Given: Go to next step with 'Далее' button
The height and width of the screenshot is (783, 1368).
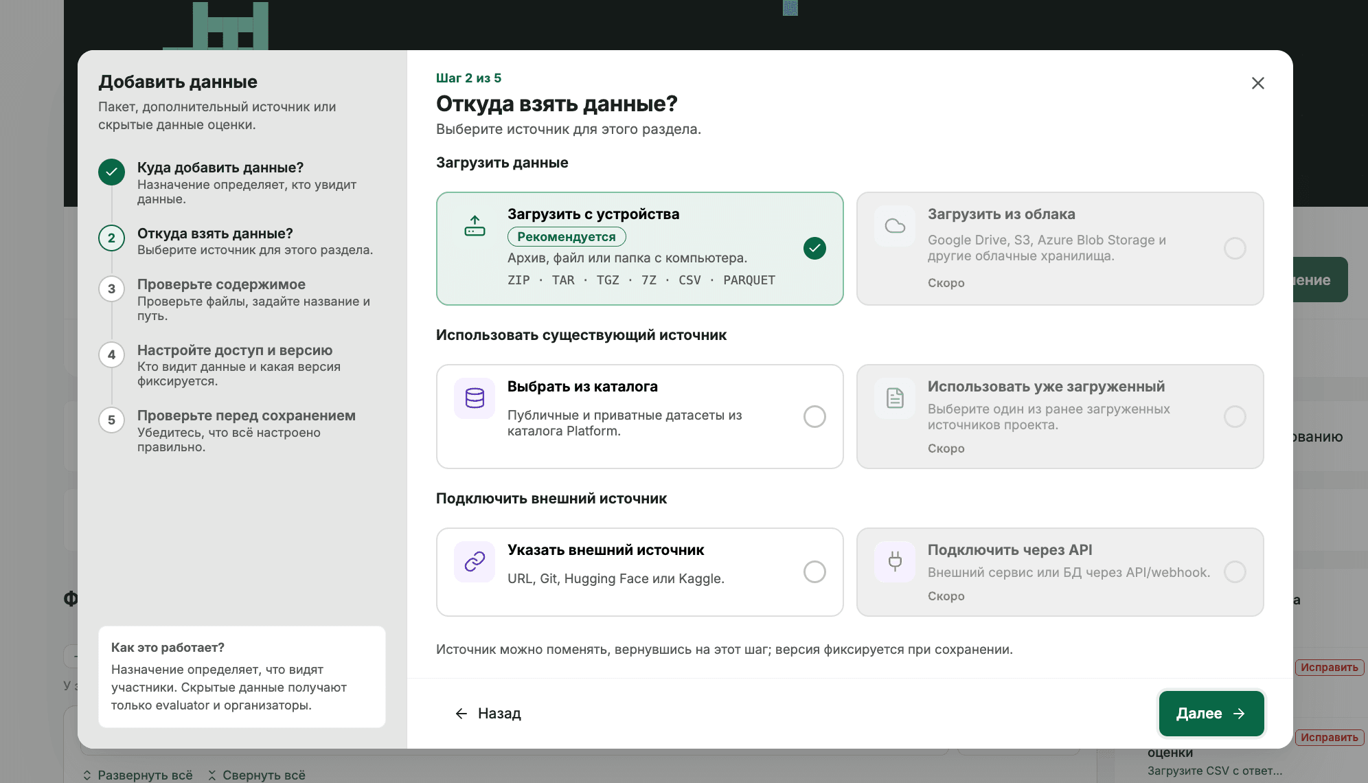Looking at the screenshot, I should click(1211, 714).
